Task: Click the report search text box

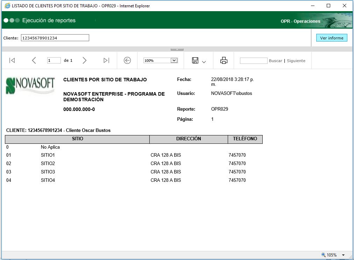Action: point(254,61)
